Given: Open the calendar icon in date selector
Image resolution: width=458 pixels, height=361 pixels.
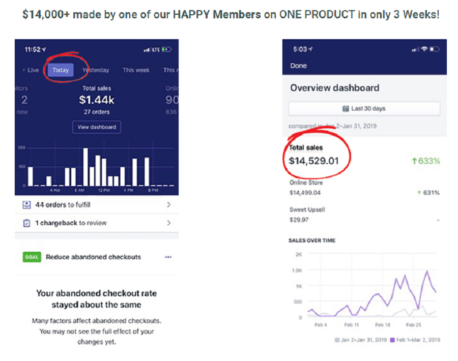Looking at the screenshot, I should pos(346,108).
